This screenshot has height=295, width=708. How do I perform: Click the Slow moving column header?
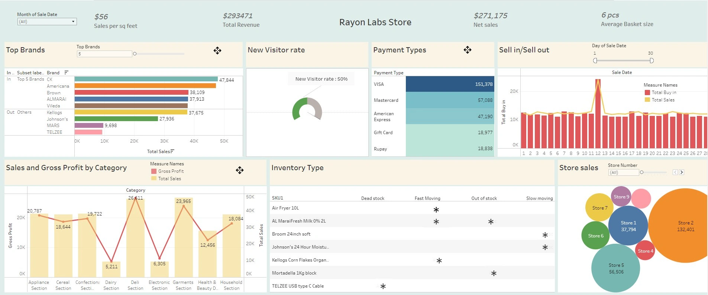click(x=540, y=198)
